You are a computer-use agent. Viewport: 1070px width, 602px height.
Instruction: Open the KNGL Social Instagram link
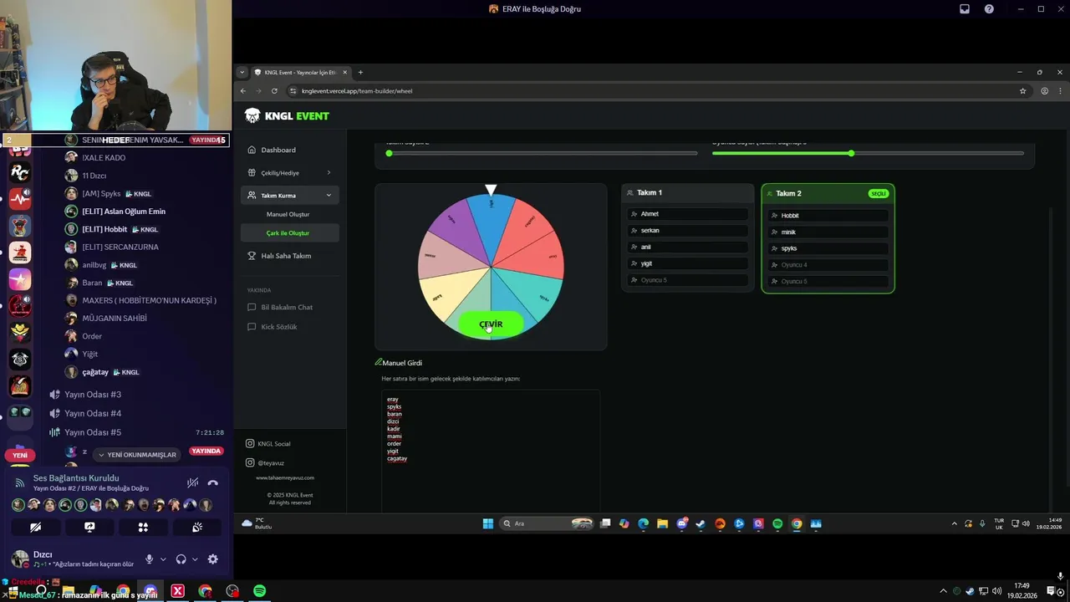268,443
